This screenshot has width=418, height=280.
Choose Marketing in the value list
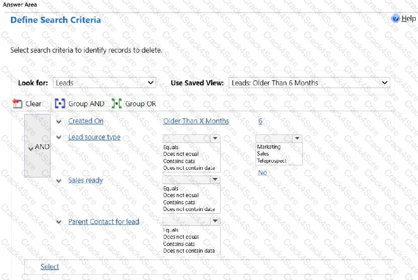tap(269, 147)
